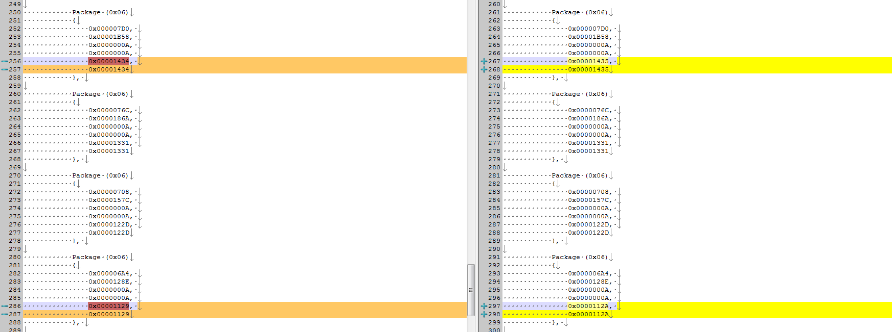Click the removed-line minus marker at line 286
Screen dimensions: 892x332
(5, 306)
